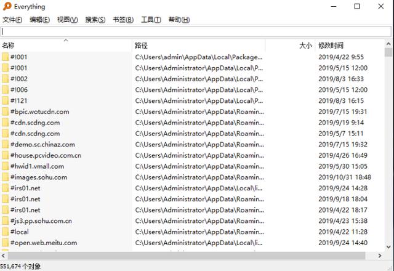The width and height of the screenshot is (394, 271).
Task: Open the 文件(F) menu
Action: tap(12, 20)
